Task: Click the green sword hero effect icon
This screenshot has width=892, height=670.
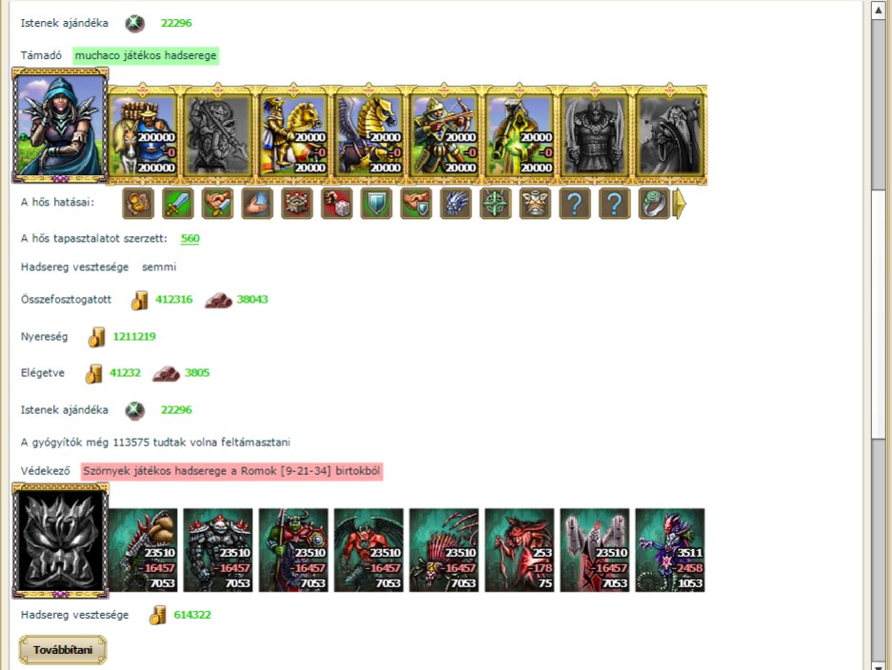Action: point(178,204)
